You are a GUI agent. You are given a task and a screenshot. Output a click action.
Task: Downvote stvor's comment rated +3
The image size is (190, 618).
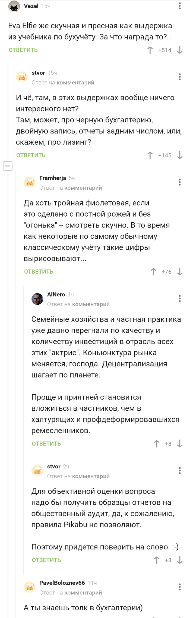point(180,560)
